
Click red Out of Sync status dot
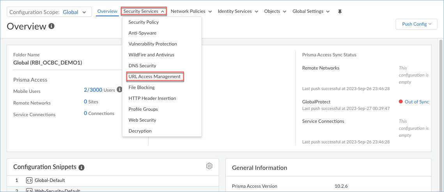point(401,102)
